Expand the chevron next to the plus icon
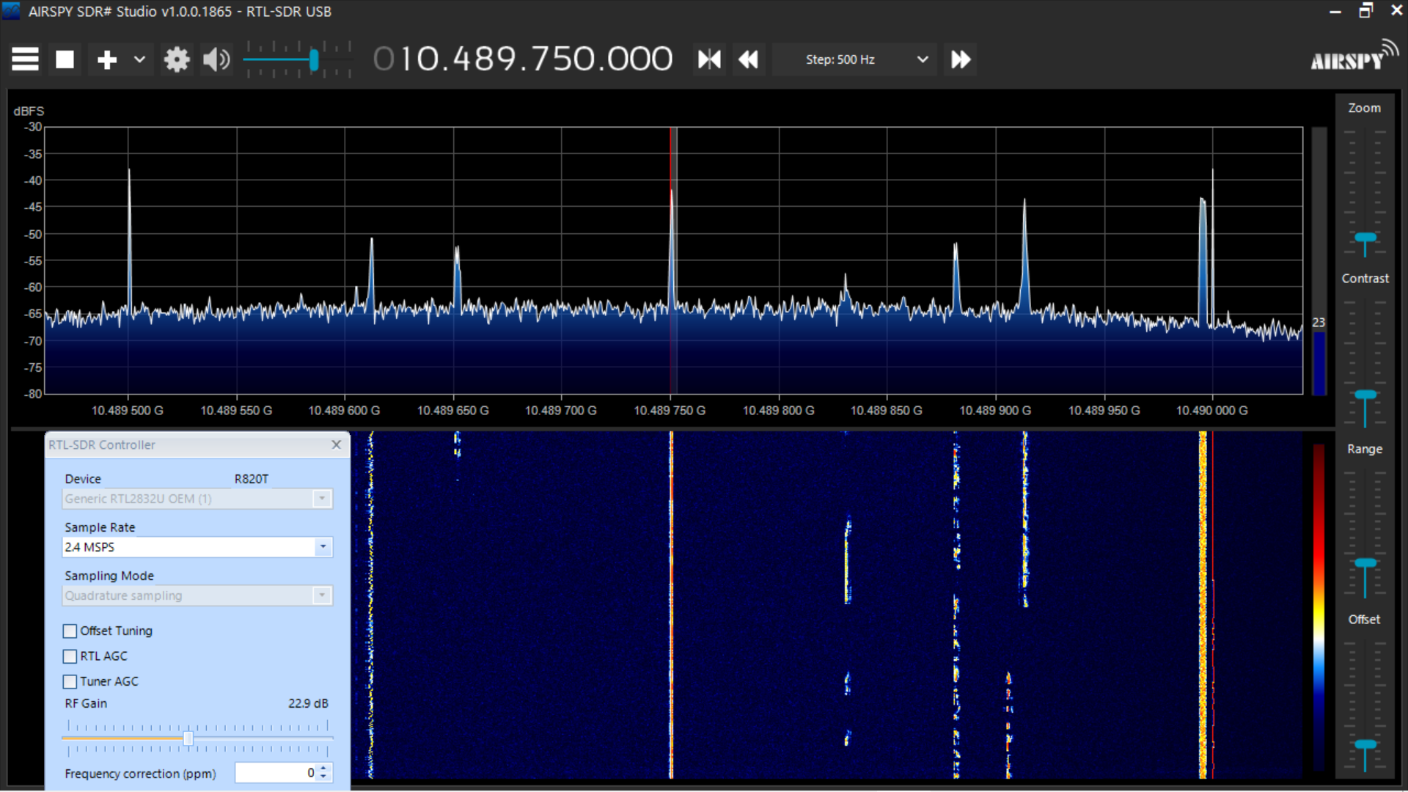Viewport: 1408px width, 792px height. [x=139, y=59]
